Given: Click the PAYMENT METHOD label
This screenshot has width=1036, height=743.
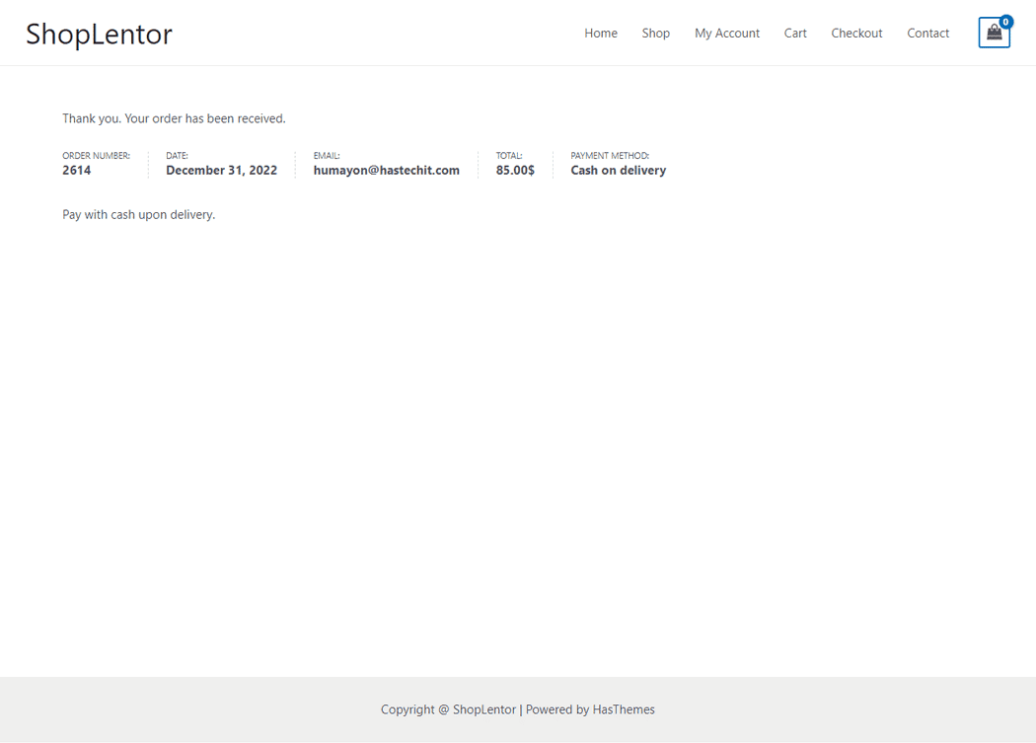Looking at the screenshot, I should point(610,156).
